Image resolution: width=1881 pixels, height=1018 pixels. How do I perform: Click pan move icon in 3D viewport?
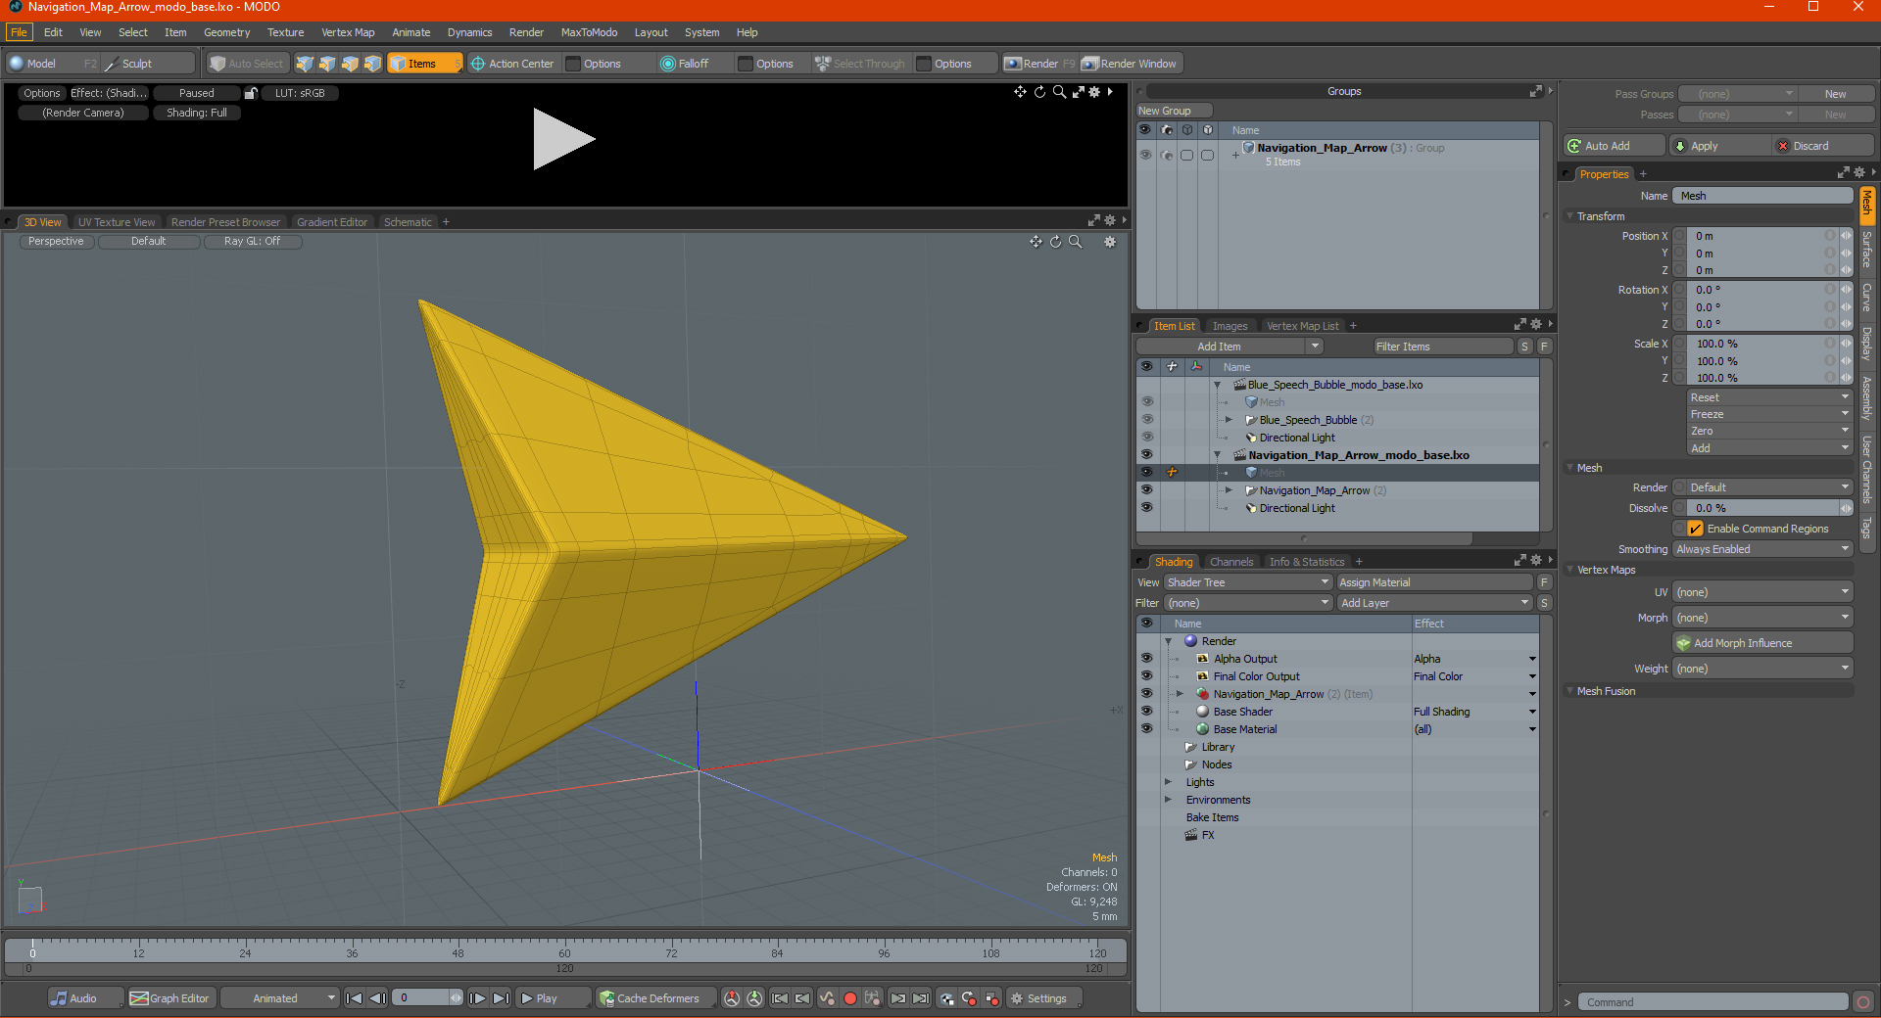(1036, 242)
